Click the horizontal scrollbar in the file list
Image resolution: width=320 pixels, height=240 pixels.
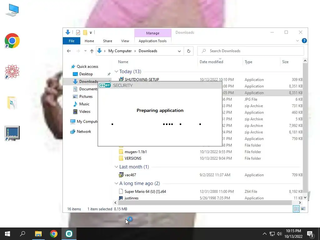(x=205, y=202)
